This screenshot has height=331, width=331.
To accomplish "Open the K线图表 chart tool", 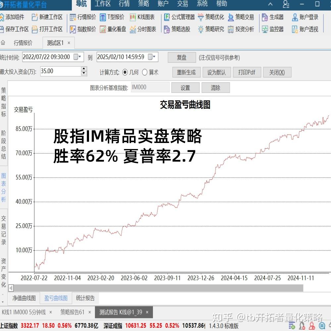I will [146, 17].
